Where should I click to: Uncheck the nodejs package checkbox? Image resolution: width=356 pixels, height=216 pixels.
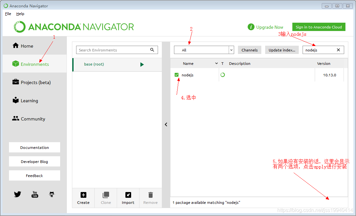pos(177,75)
